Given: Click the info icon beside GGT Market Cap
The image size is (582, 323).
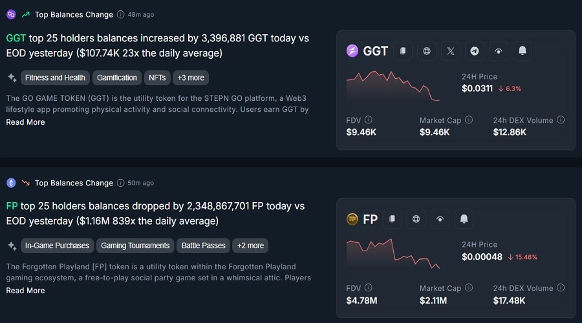Looking at the screenshot, I should 469,120.
